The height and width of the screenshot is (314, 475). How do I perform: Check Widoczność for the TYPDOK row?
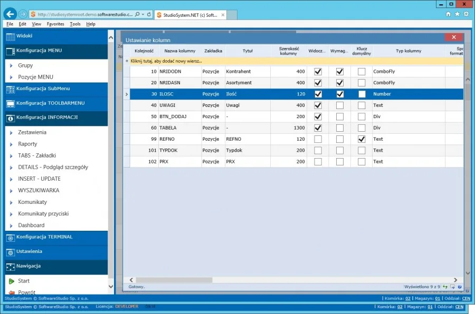point(318,150)
